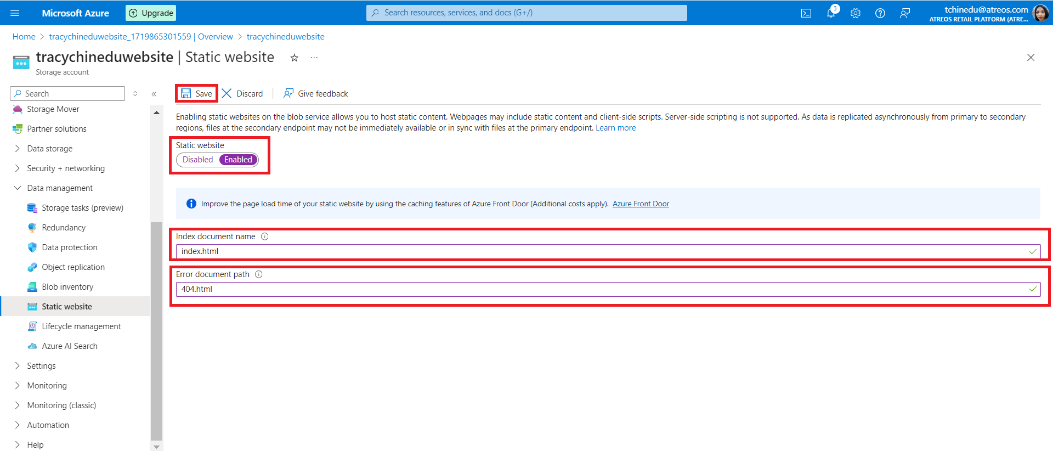Click the Blob inventory icon
This screenshot has height=451, width=1053.
32,287
